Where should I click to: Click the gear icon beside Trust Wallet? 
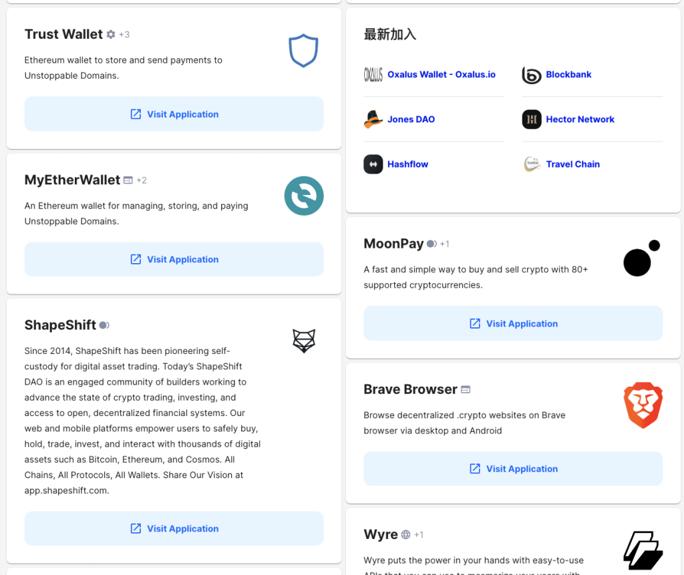pos(111,35)
